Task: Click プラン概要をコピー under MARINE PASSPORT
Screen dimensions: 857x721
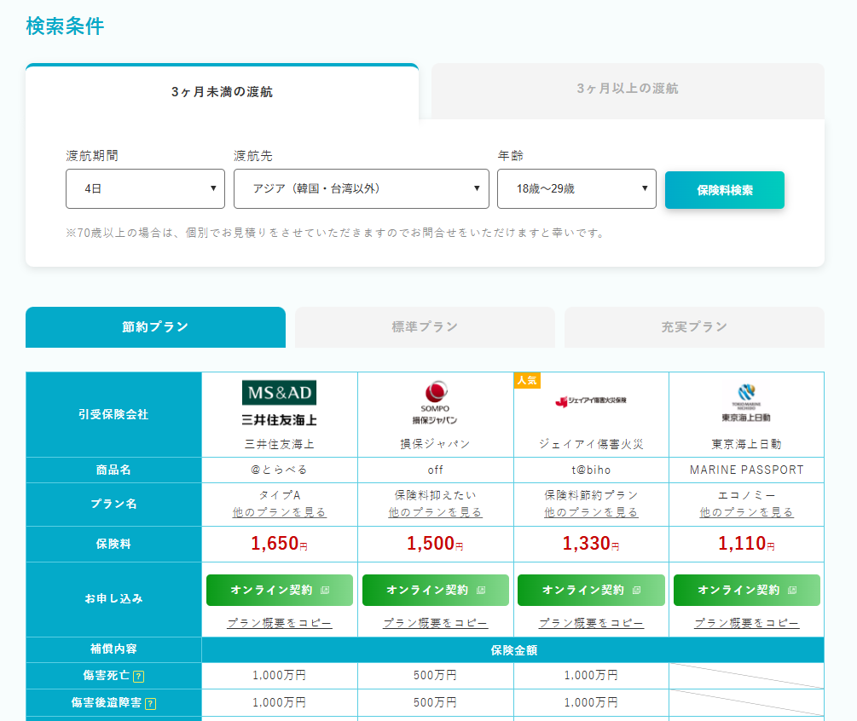Action: [x=747, y=622]
